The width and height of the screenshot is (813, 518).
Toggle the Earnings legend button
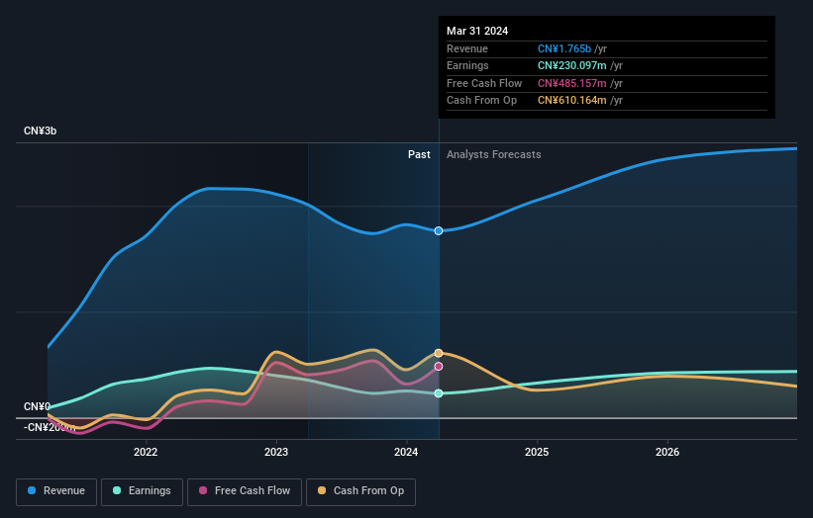coord(142,491)
